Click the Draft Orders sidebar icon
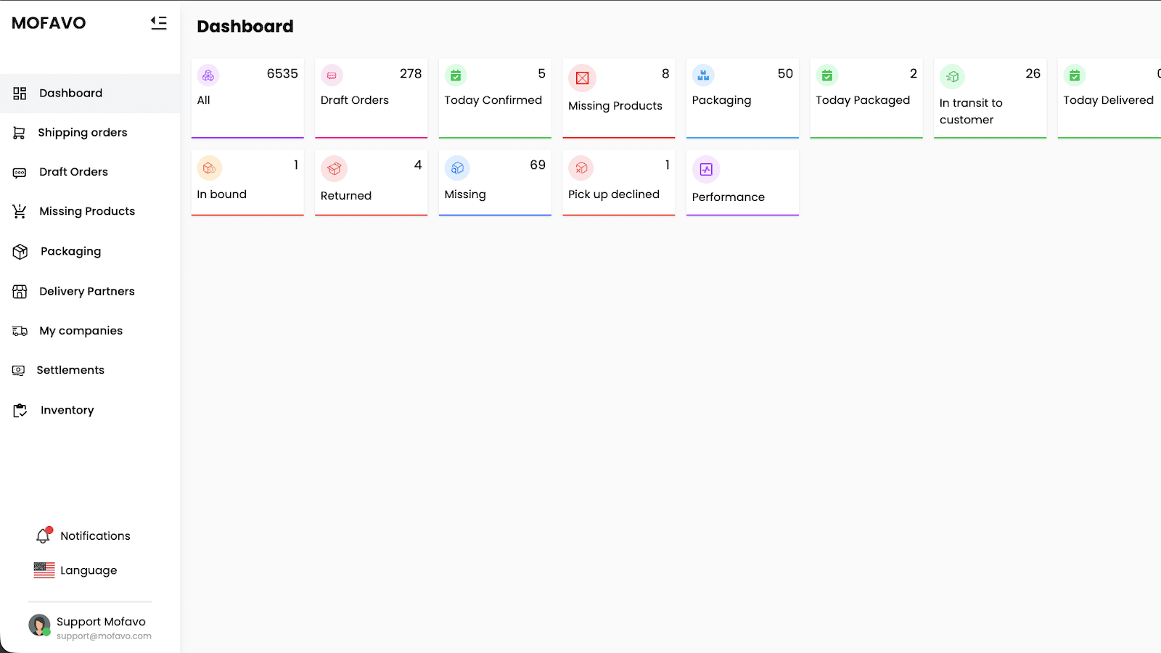The height and width of the screenshot is (653, 1161). pos(20,173)
